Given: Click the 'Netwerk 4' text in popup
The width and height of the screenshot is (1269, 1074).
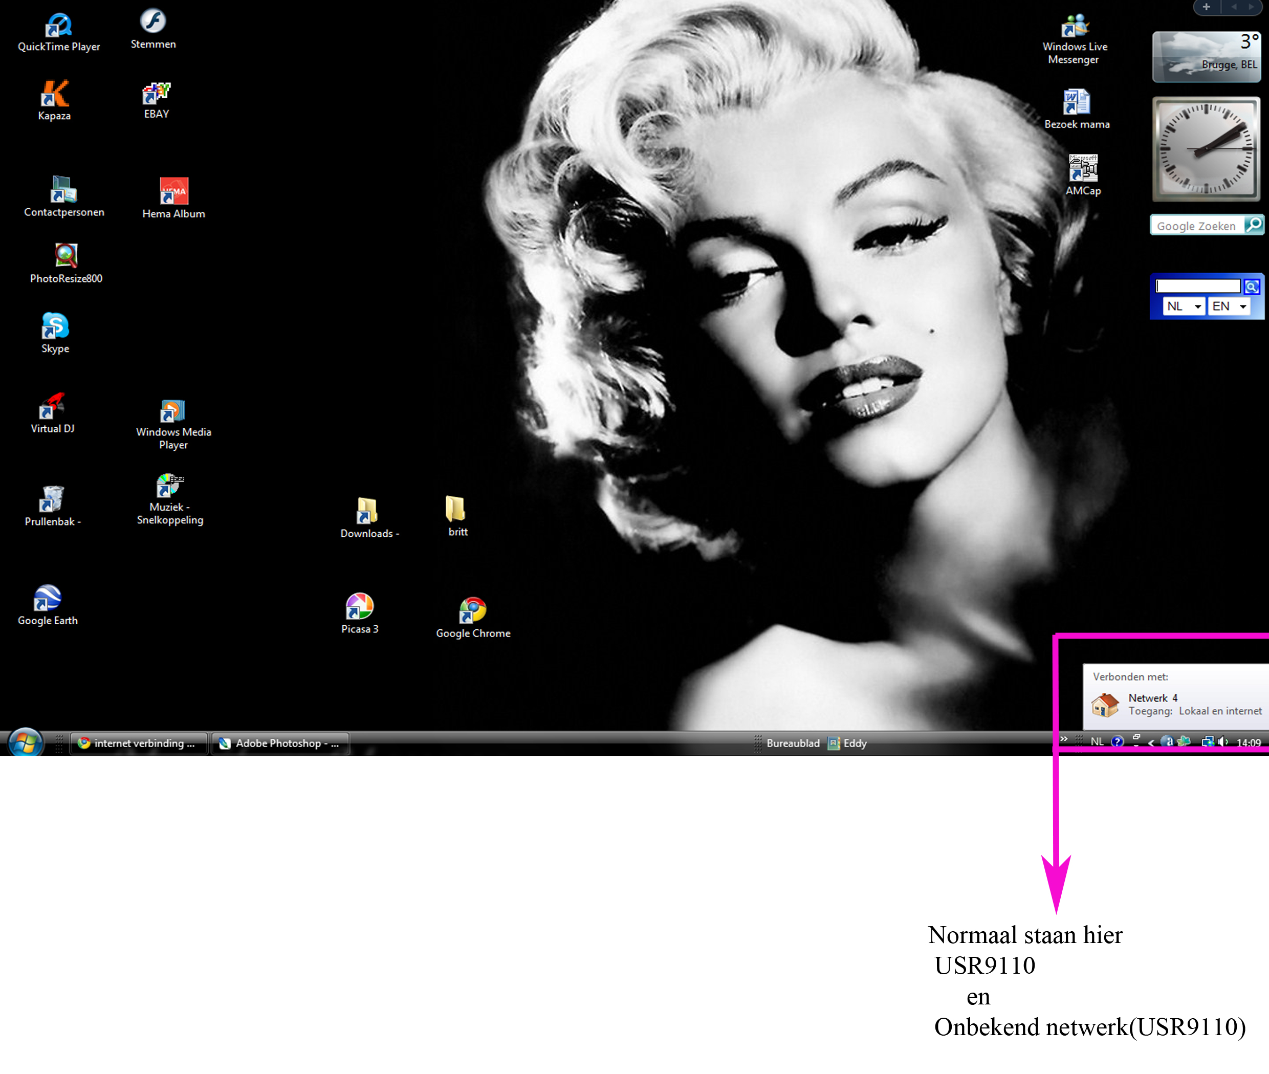Looking at the screenshot, I should pos(1153,698).
